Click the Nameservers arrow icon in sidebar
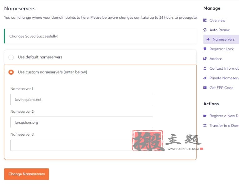 208,39
